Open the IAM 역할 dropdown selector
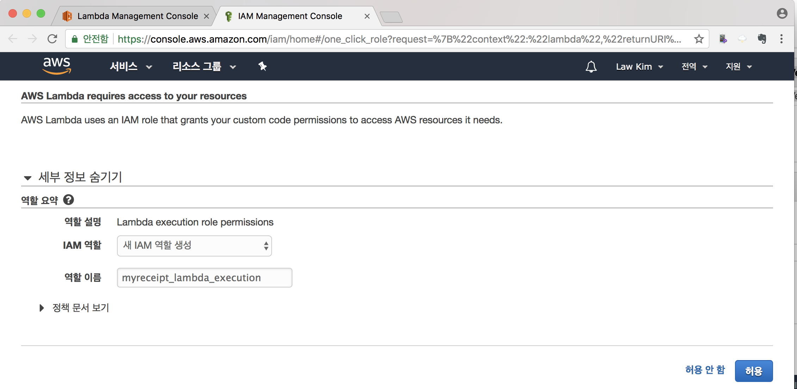The height and width of the screenshot is (389, 797). pyautogui.click(x=194, y=246)
